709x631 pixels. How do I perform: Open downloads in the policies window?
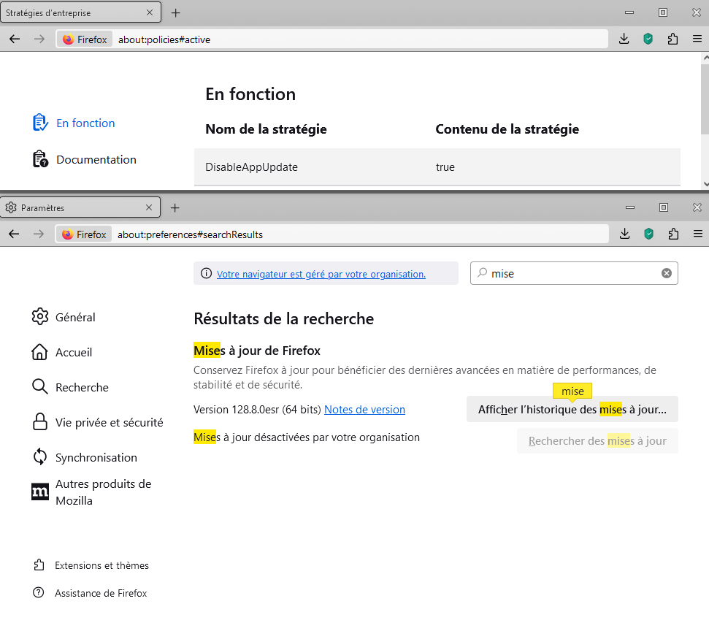624,39
